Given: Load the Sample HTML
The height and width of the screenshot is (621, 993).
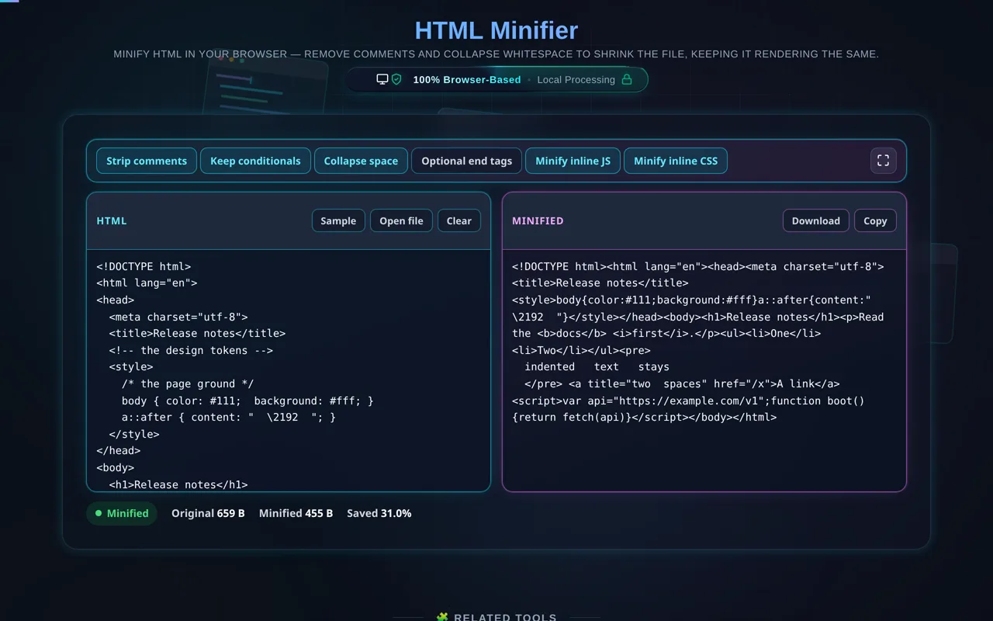Looking at the screenshot, I should (338, 220).
